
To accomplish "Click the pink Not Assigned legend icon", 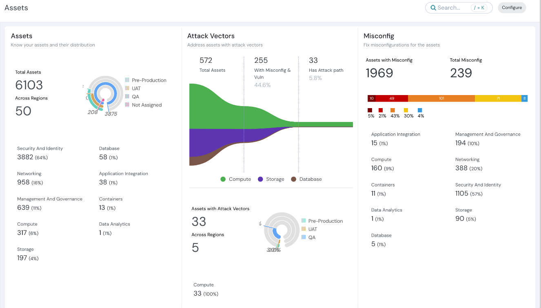I will coord(127,105).
